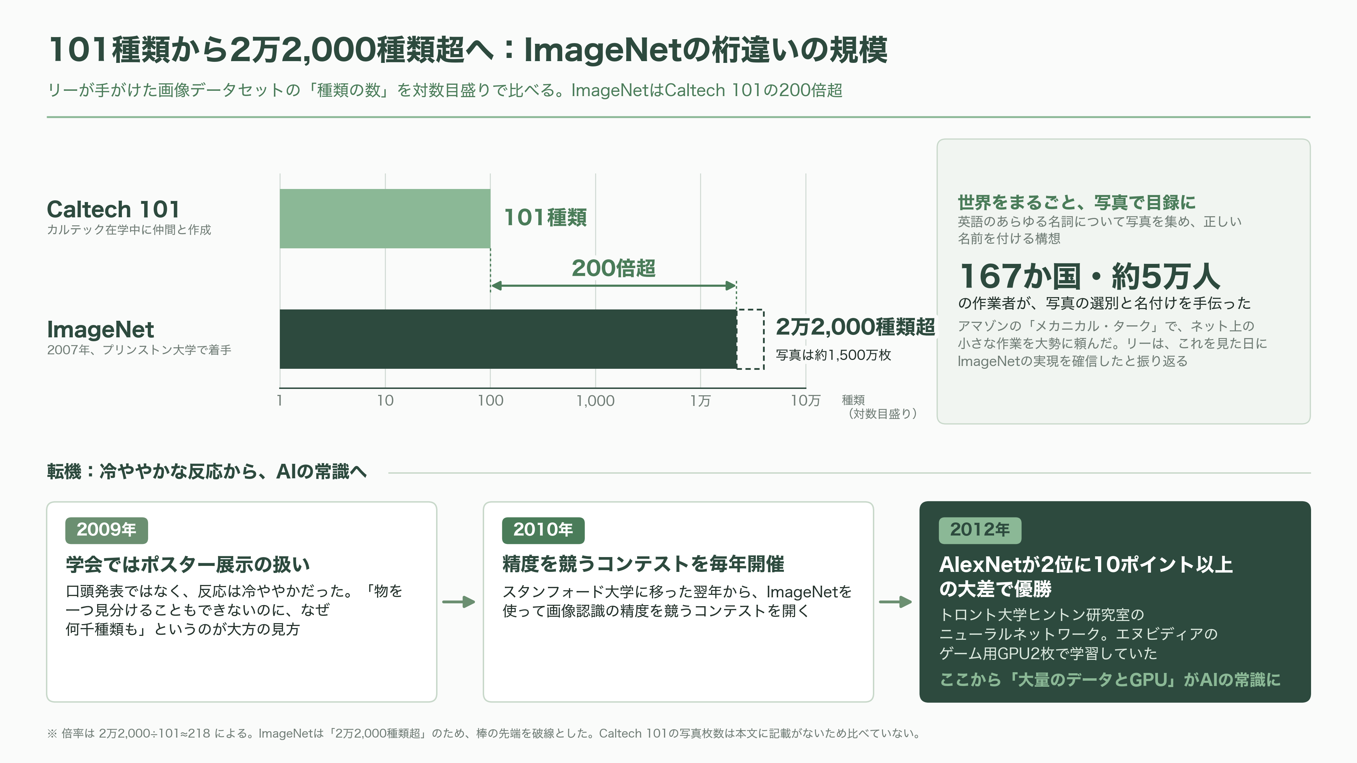Click the axis tick label 100
1357x763 pixels.
click(x=490, y=401)
